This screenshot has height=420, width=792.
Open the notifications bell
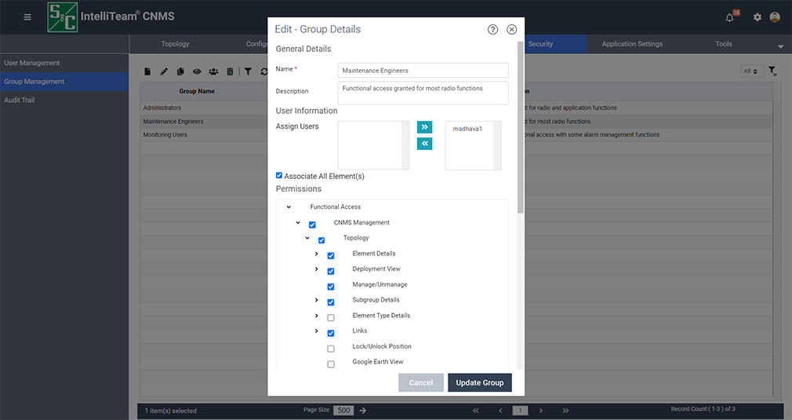(729, 17)
